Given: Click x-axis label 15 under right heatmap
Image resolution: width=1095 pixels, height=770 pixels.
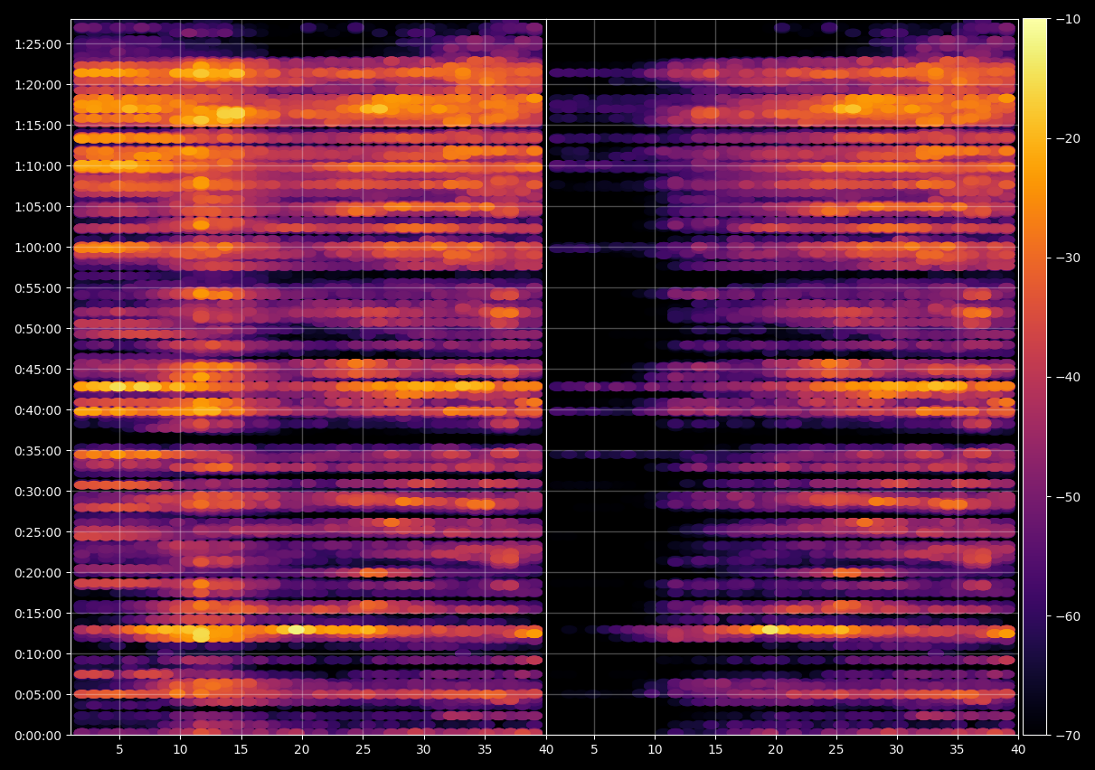Looking at the screenshot, I should (715, 749).
